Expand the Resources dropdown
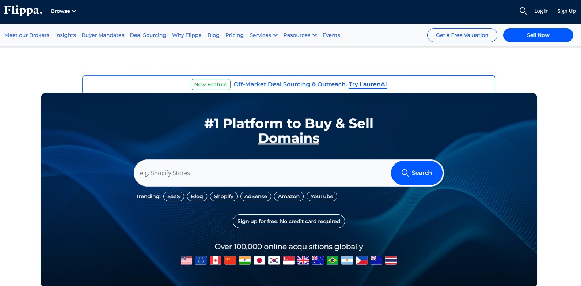 300,35
